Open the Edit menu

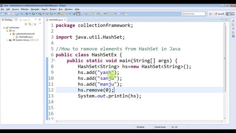(8, 9)
